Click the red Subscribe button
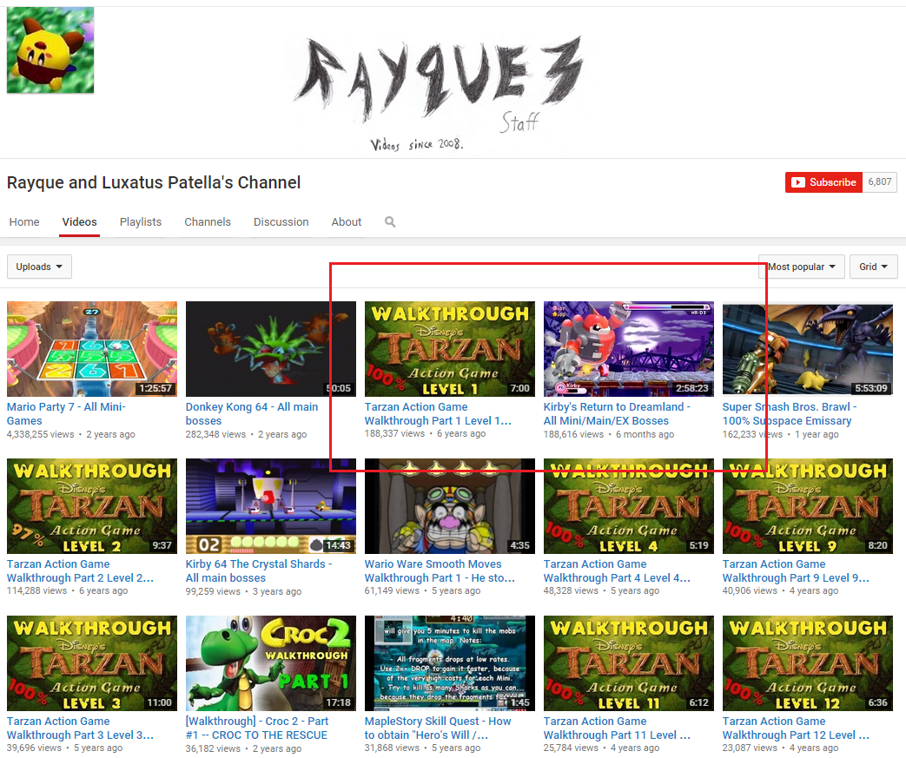Viewport: 906px width, 758px height. click(823, 182)
